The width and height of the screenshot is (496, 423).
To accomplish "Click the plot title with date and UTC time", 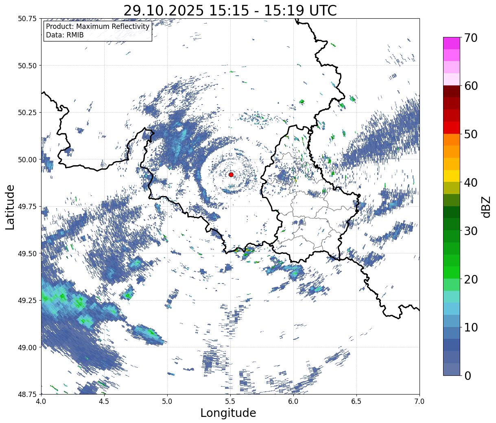I will click(230, 10).
